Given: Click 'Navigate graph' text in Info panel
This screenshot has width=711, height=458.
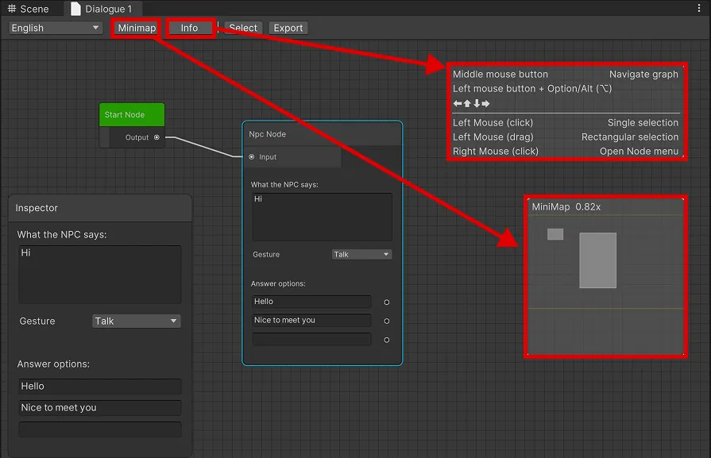Looking at the screenshot, I should click(643, 75).
